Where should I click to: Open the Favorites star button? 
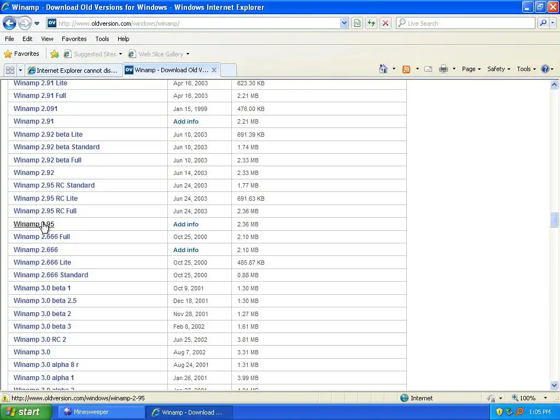point(21,54)
